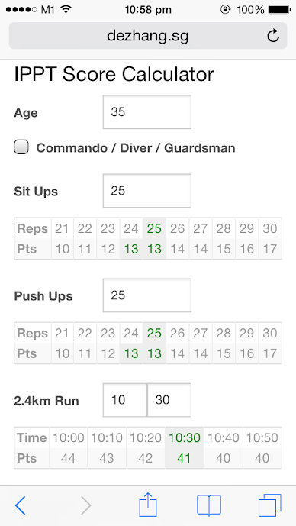Pick 10:00 in the run time table
This screenshot has width=296, height=526.
click(69, 437)
